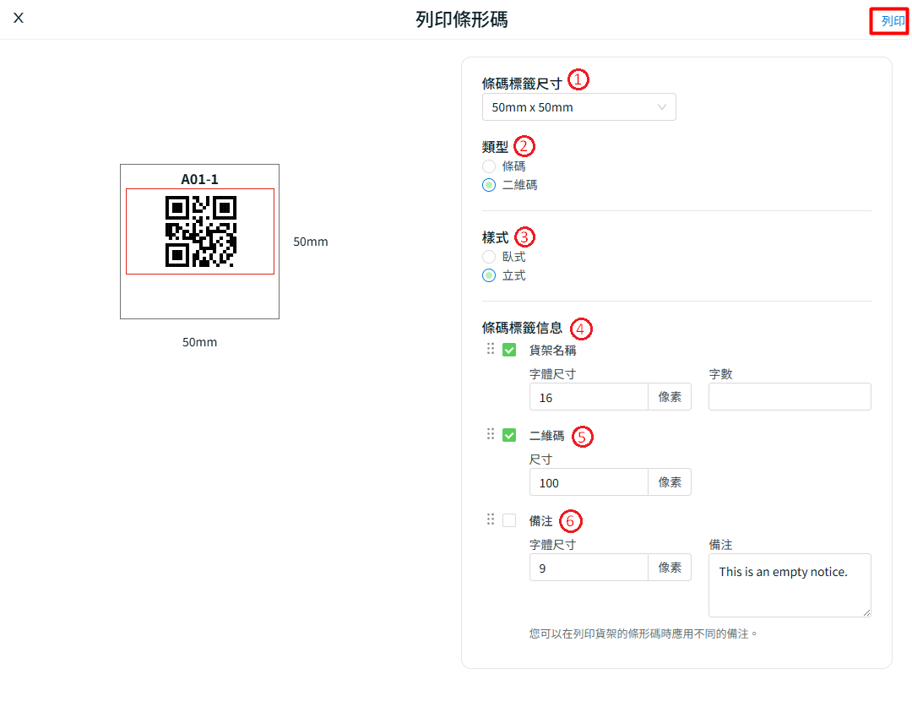The image size is (912, 707).
Task: Click the 備注 字體尺寸 field showing 9
Action: click(x=588, y=568)
